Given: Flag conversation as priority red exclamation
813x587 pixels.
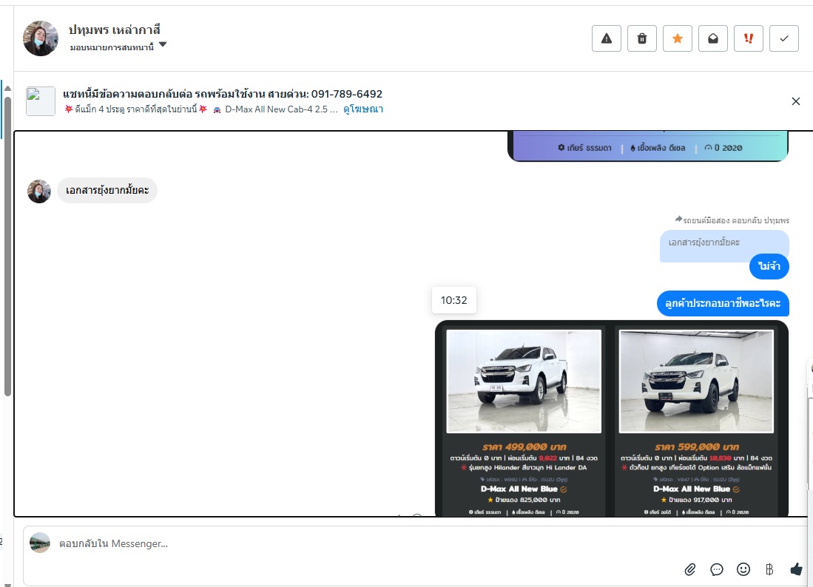Looking at the screenshot, I should pos(748,38).
